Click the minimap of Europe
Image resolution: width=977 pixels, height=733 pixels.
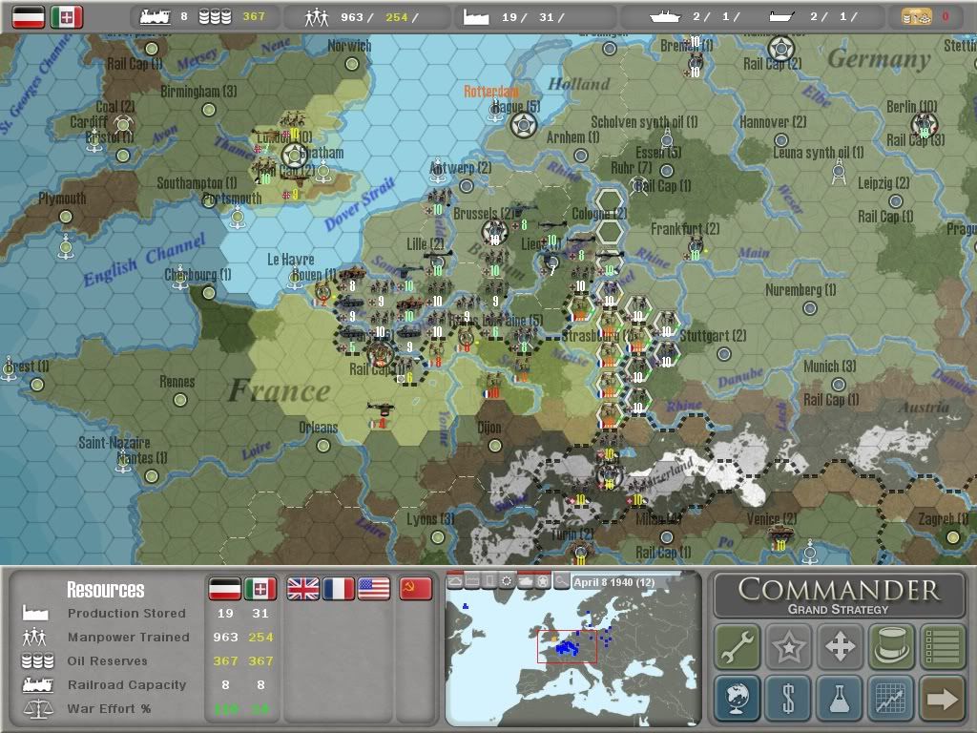point(572,649)
